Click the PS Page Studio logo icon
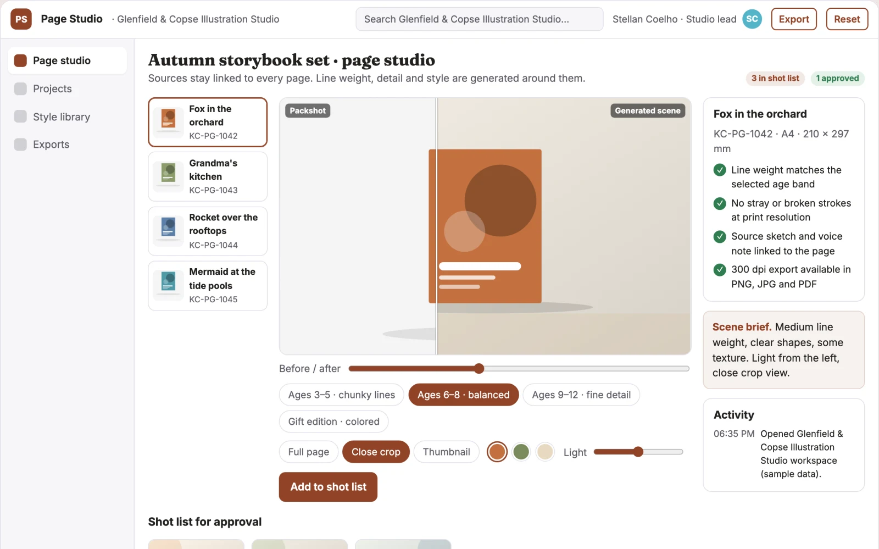This screenshot has height=549, width=879. (x=21, y=19)
